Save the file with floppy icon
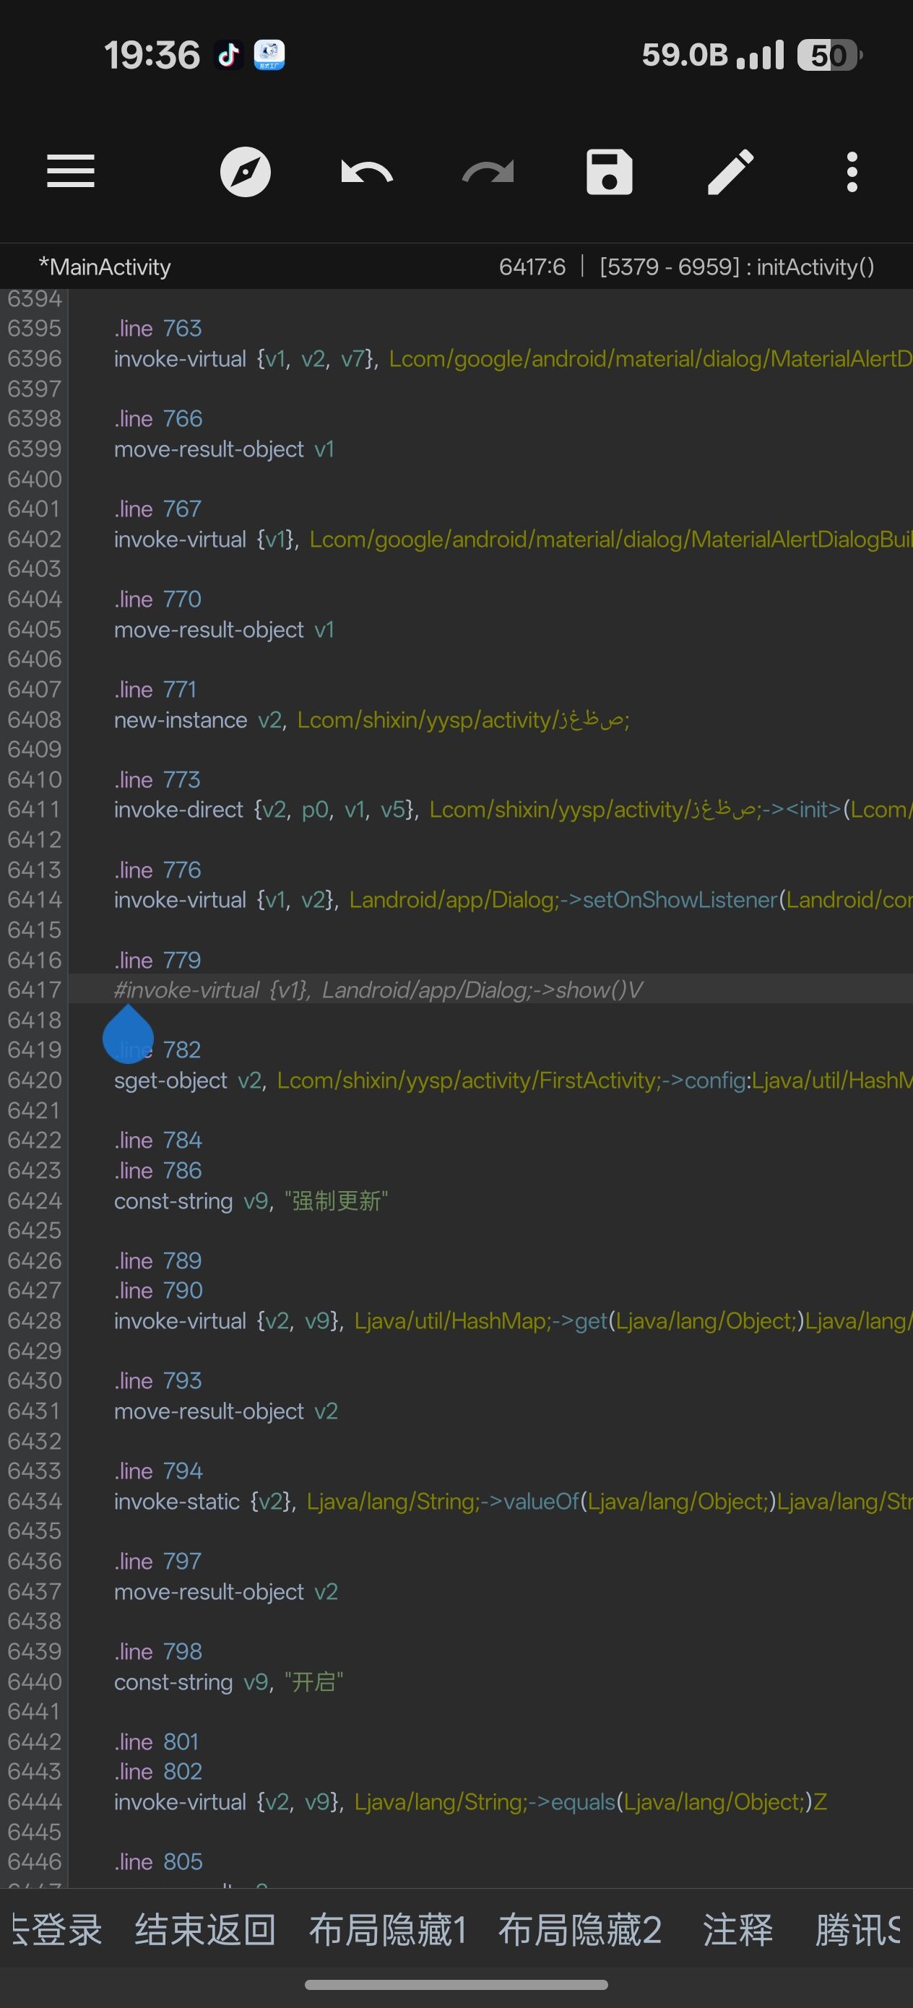This screenshot has width=913, height=2008. coord(609,171)
